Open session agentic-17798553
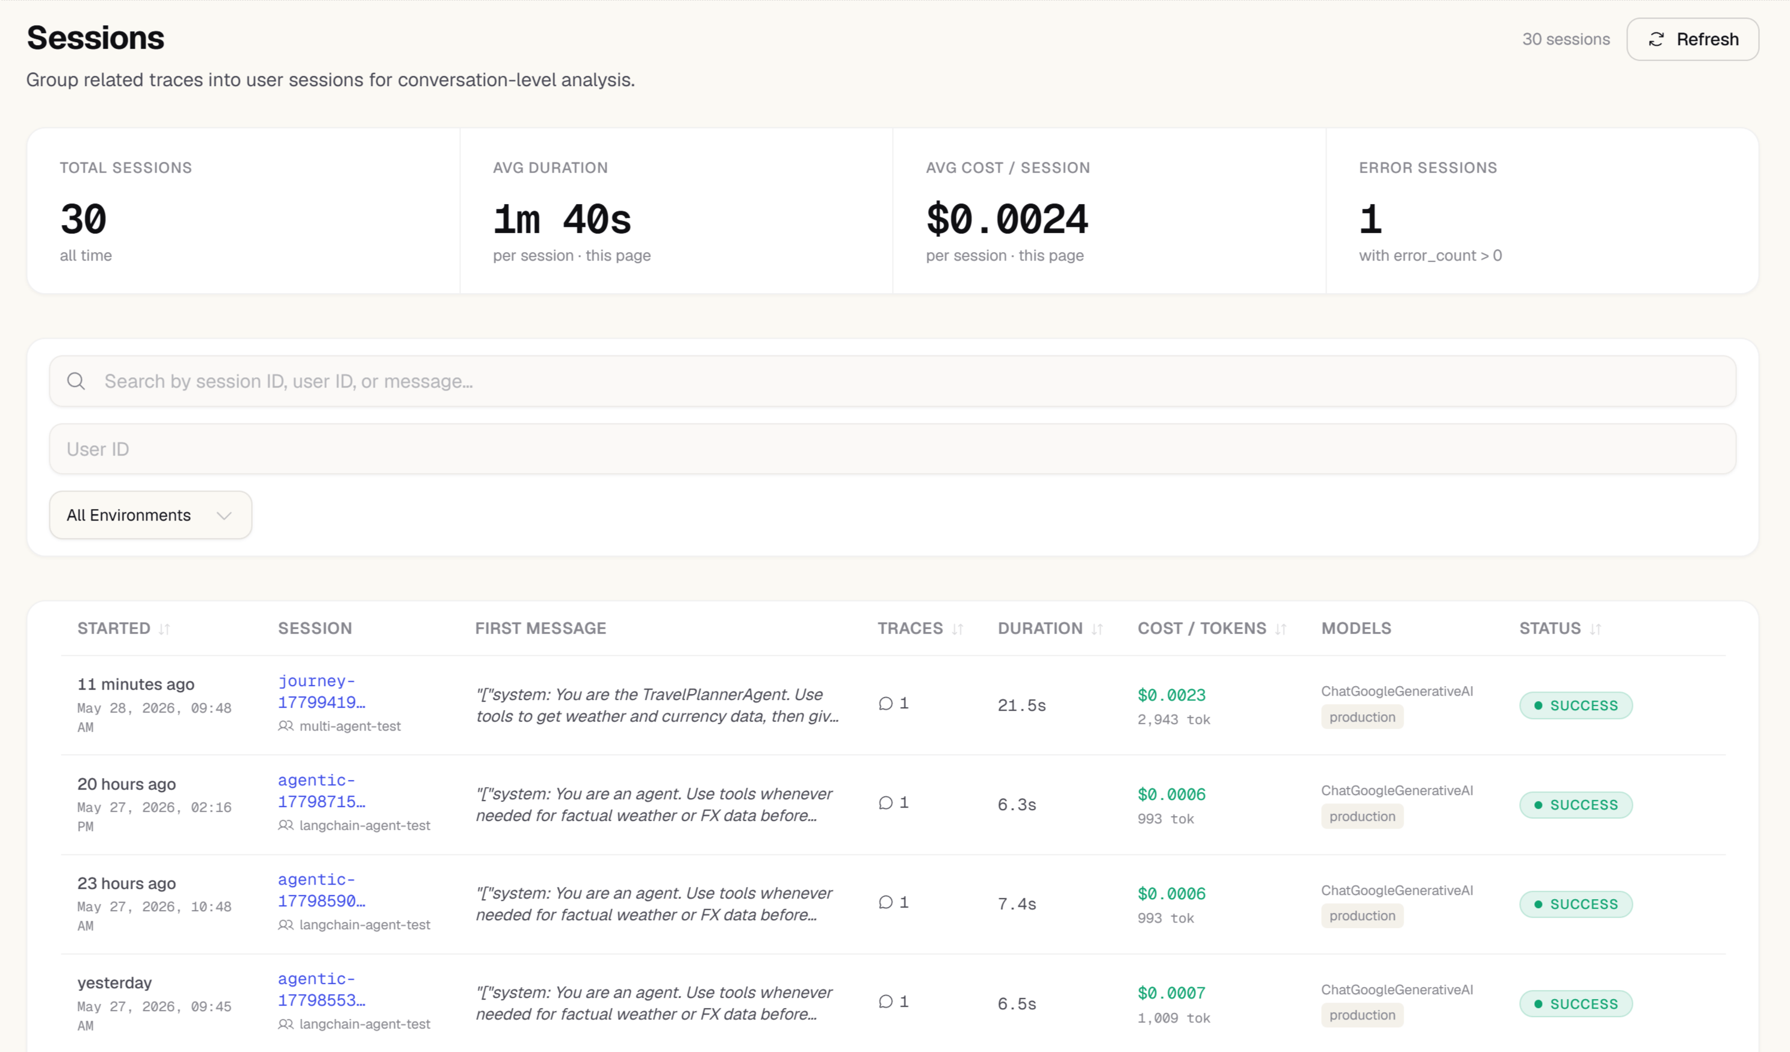This screenshot has height=1052, width=1790. (321, 989)
